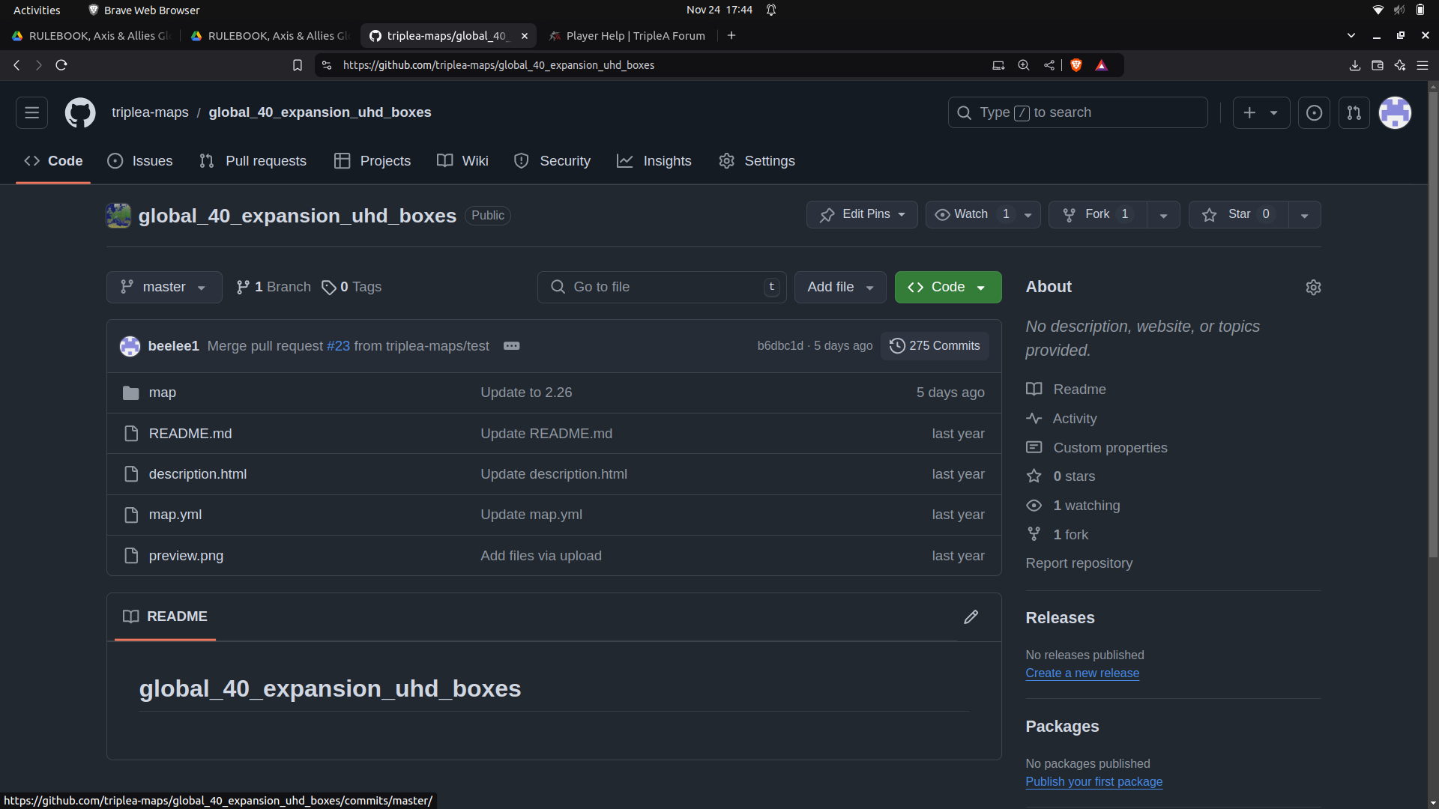This screenshot has height=809, width=1439.
Task: Star the repository
Action: tap(1238, 215)
